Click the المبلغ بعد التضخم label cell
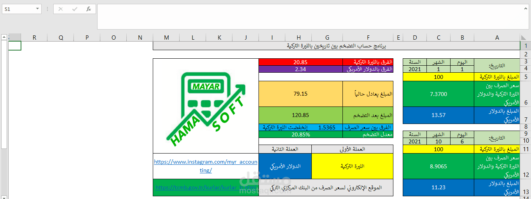This screenshot has width=531, height=199. point(368,115)
